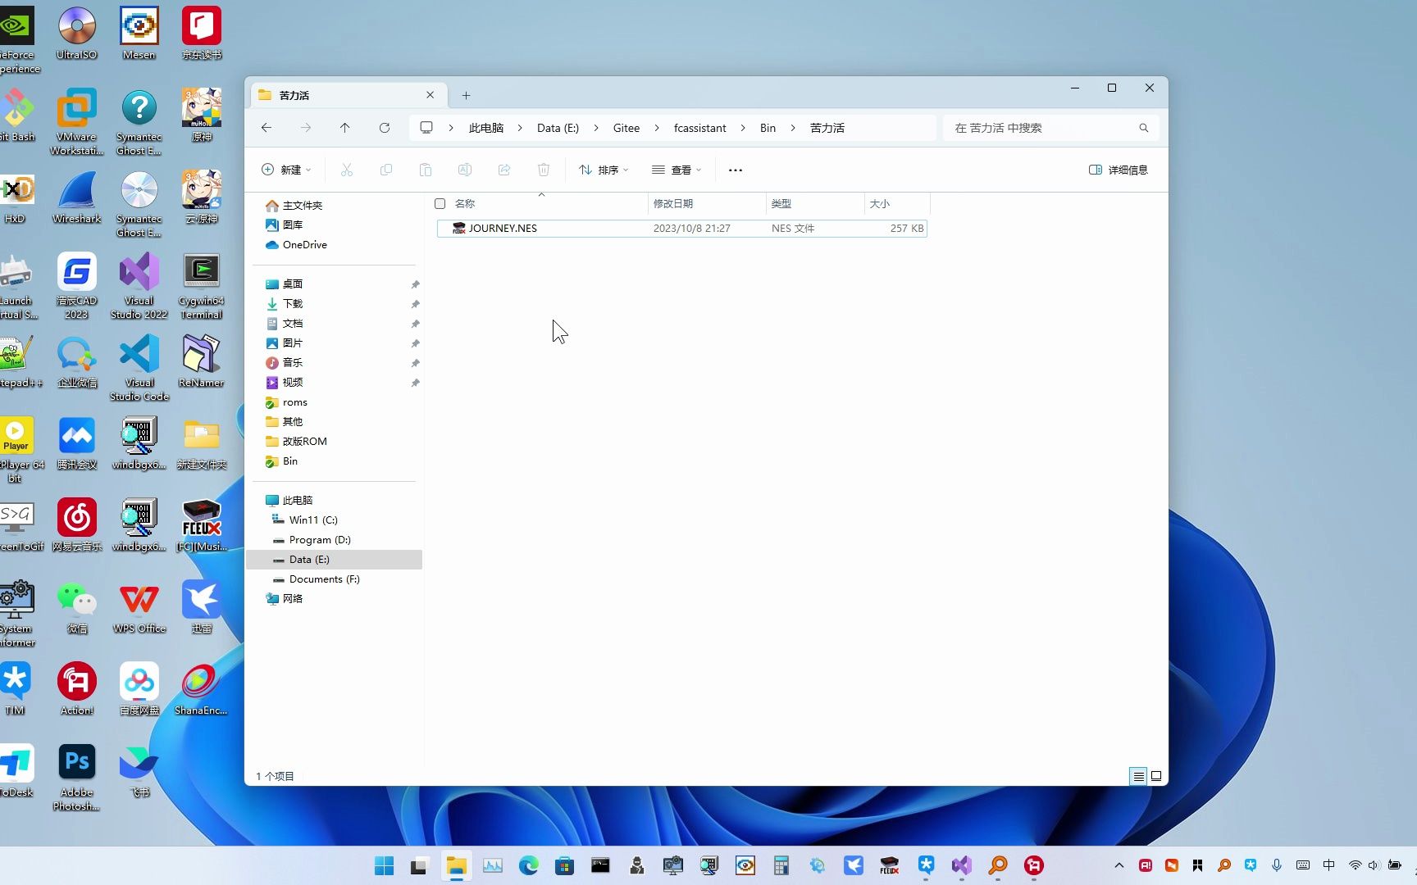Click the Bin breadcrumb in address bar
This screenshot has width=1417, height=885.
(x=768, y=128)
